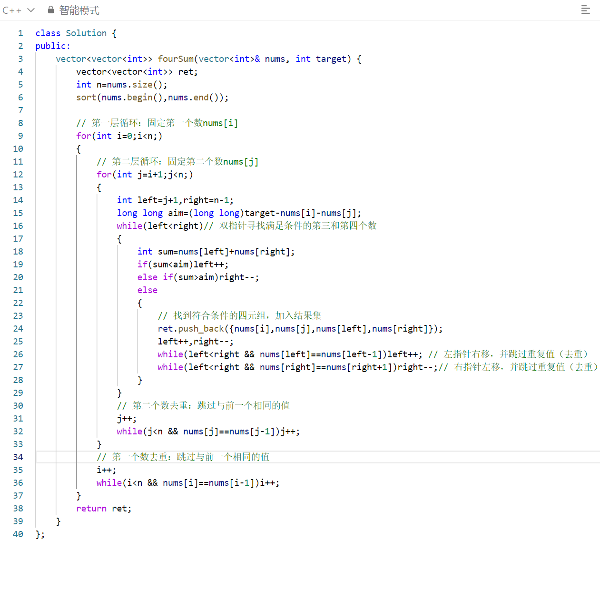Open the C++ language dropdown

[19, 10]
